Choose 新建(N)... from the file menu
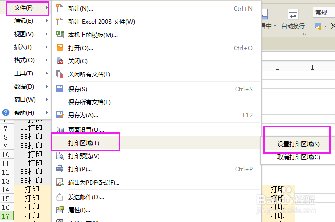The image size is (335, 222). (x=157, y=9)
